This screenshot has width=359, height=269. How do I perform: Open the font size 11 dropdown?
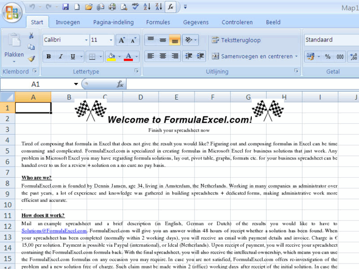coord(111,40)
